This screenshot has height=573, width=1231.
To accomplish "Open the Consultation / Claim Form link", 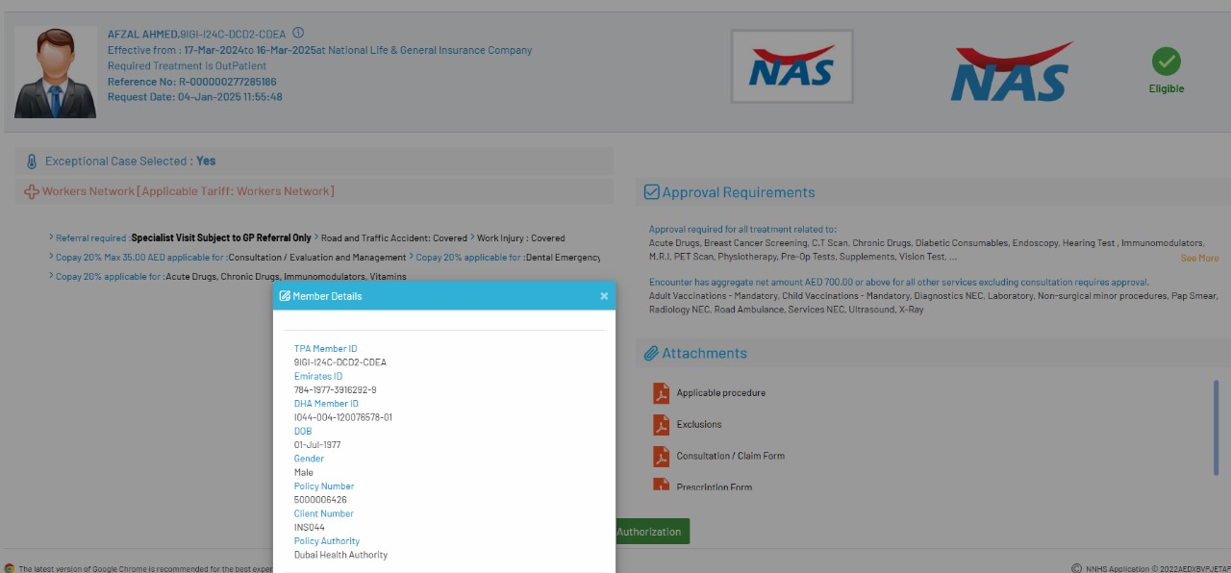I will pos(731,457).
